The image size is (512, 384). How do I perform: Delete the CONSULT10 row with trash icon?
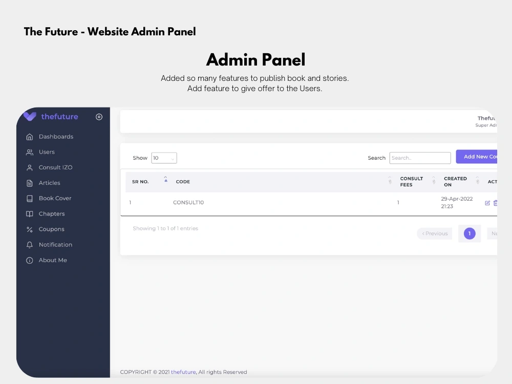coord(495,203)
